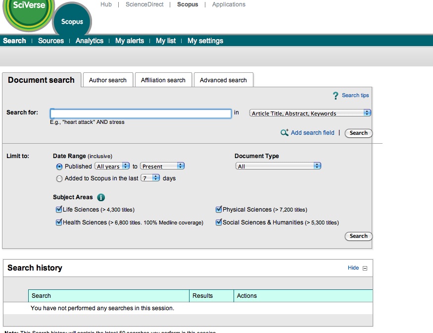Click the Results column header

(x=211, y=296)
